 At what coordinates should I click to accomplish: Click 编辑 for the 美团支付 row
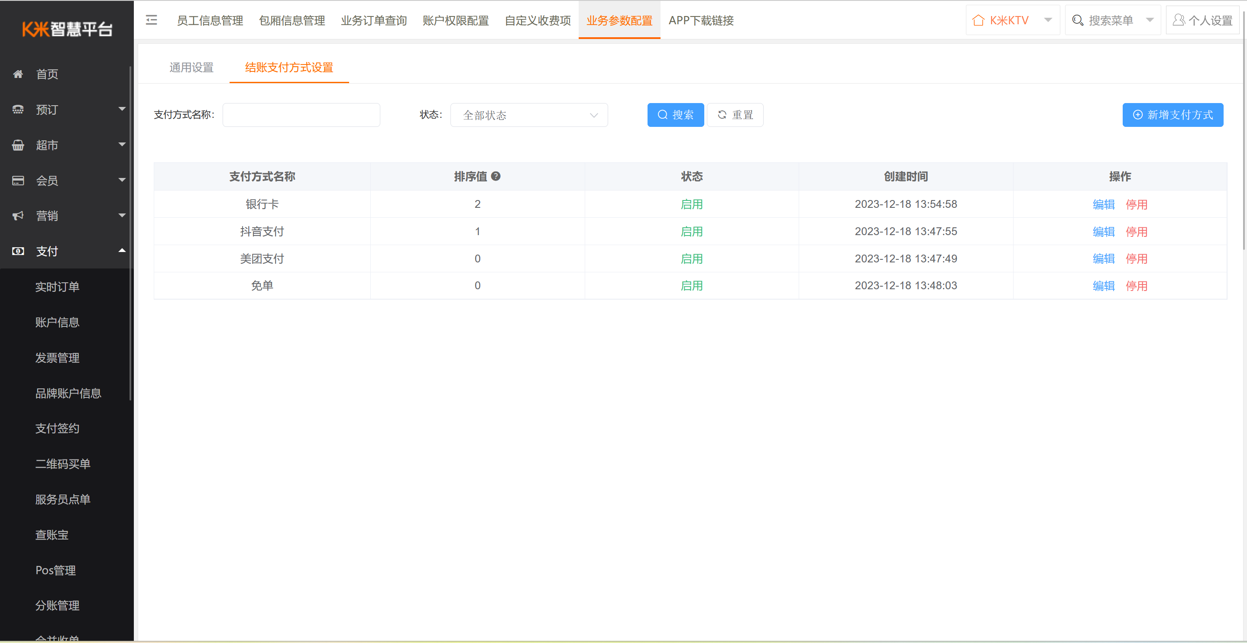tap(1103, 258)
